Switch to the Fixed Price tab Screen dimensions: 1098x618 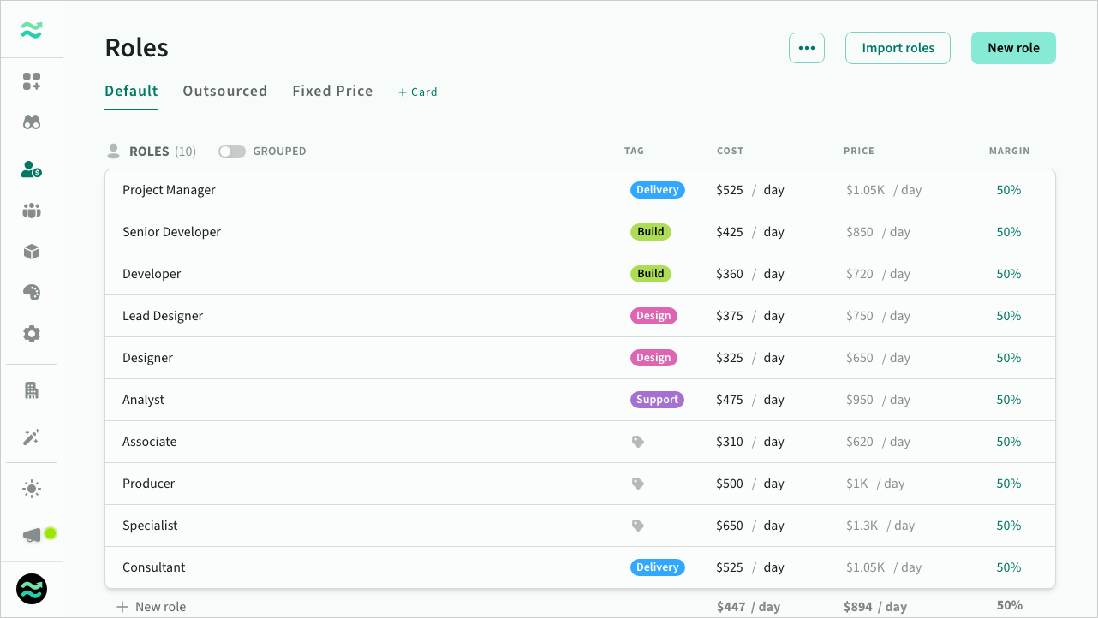[x=332, y=91]
